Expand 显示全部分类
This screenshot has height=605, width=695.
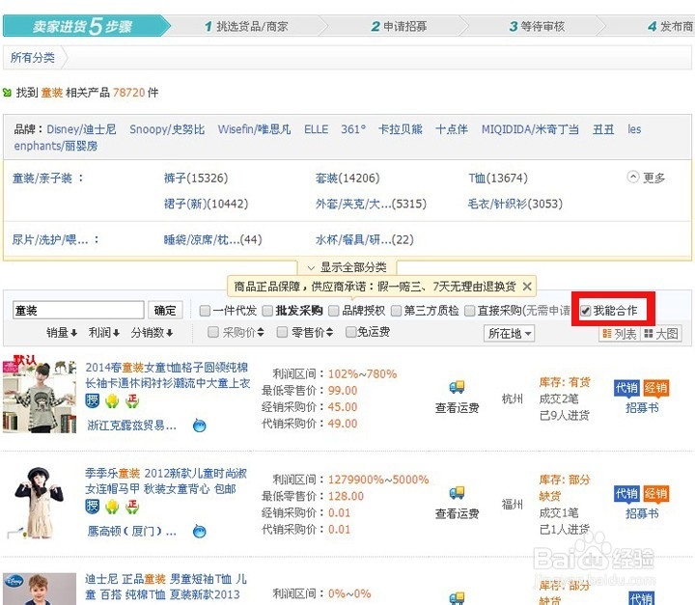(347, 267)
